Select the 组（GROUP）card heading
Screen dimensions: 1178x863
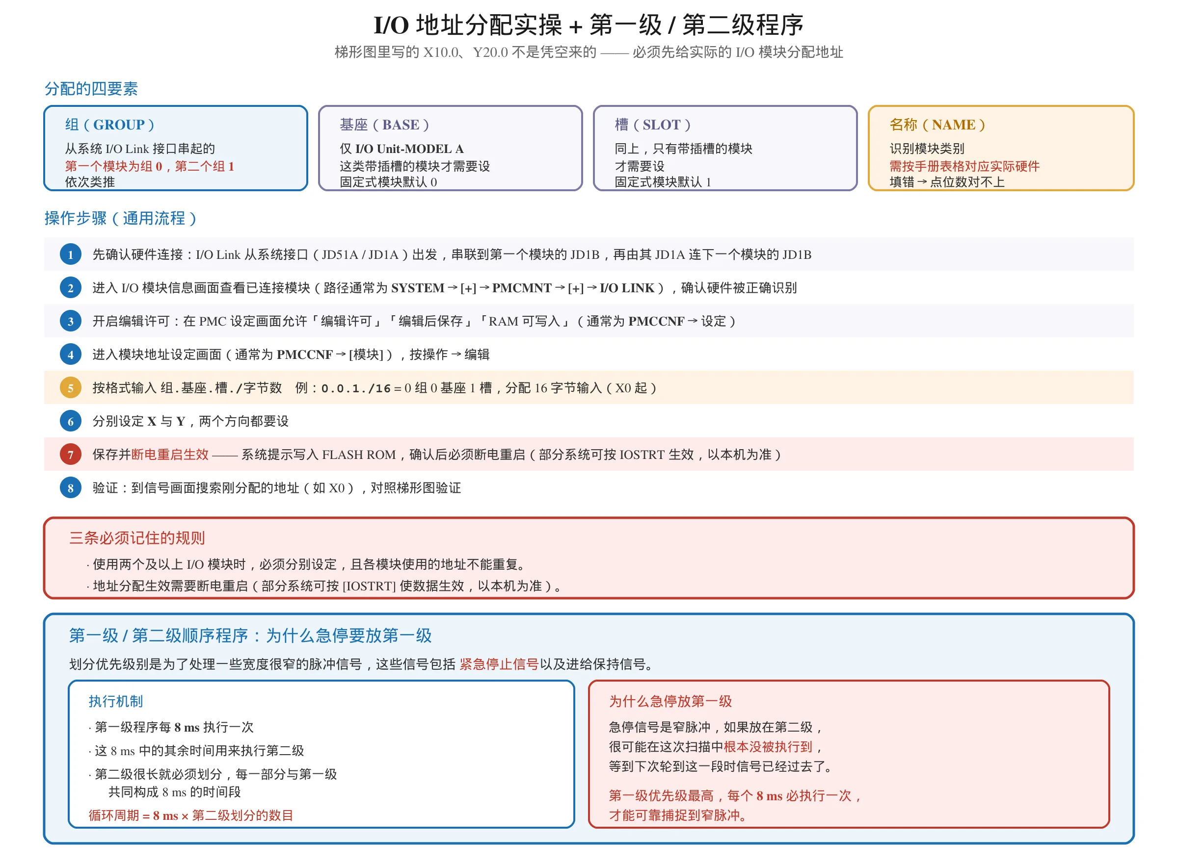(x=110, y=125)
